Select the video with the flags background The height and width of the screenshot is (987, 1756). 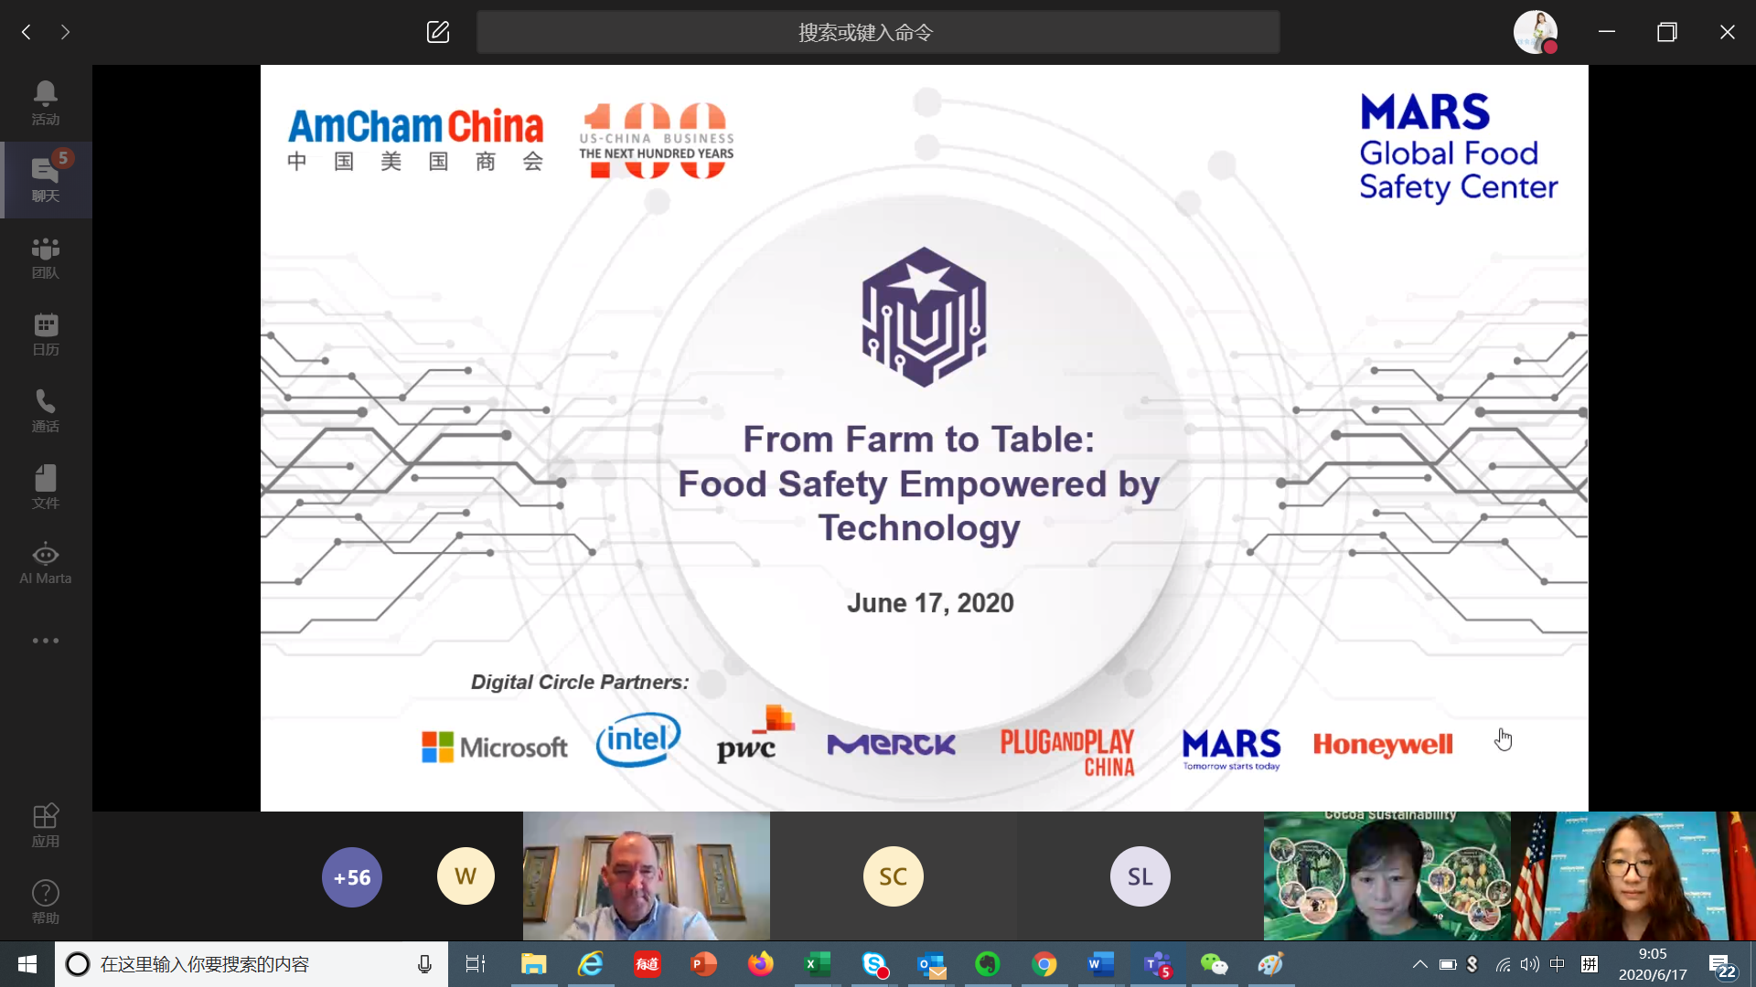1633,876
